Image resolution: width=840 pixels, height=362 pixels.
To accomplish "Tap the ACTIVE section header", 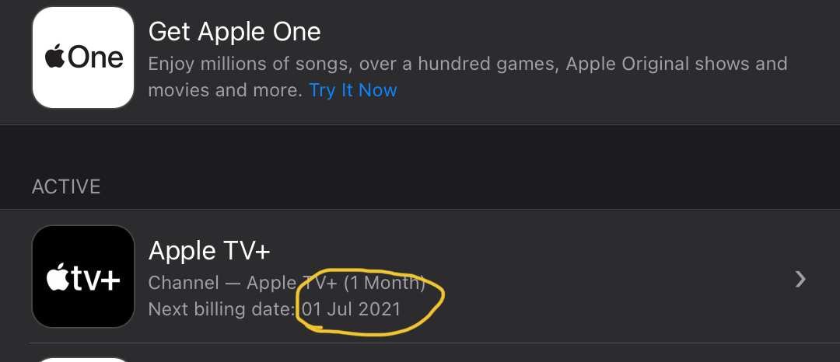I will click(66, 187).
